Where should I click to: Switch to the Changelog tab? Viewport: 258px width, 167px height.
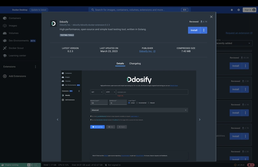(x=135, y=63)
